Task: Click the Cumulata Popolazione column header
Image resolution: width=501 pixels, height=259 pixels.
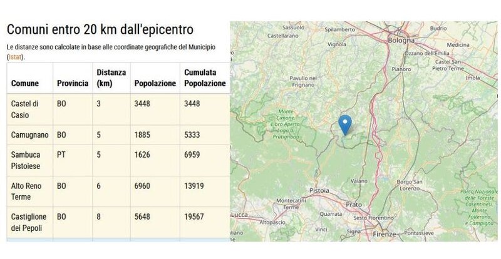Action: point(203,78)
